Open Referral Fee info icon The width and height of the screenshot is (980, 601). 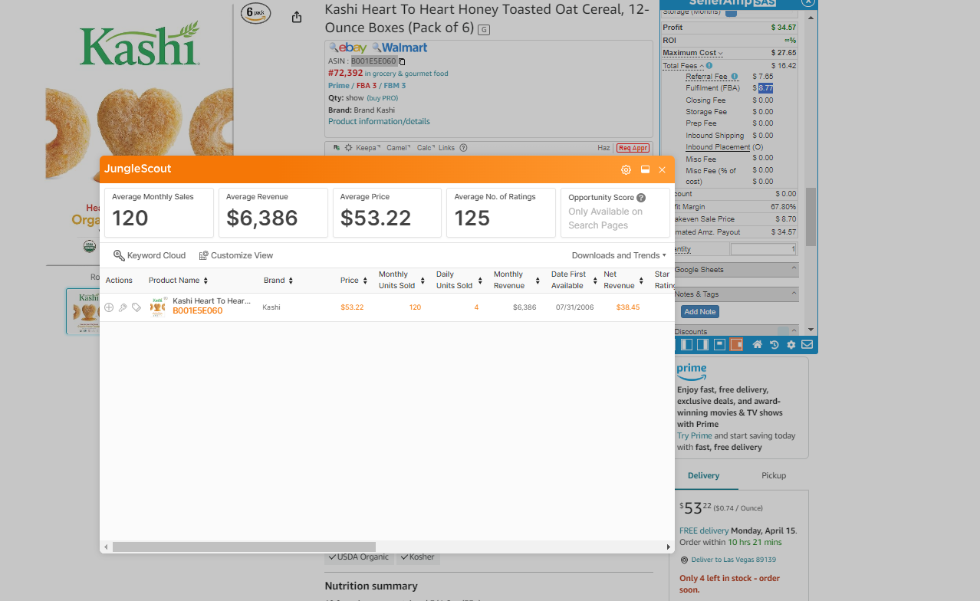[x=735, y=77]
